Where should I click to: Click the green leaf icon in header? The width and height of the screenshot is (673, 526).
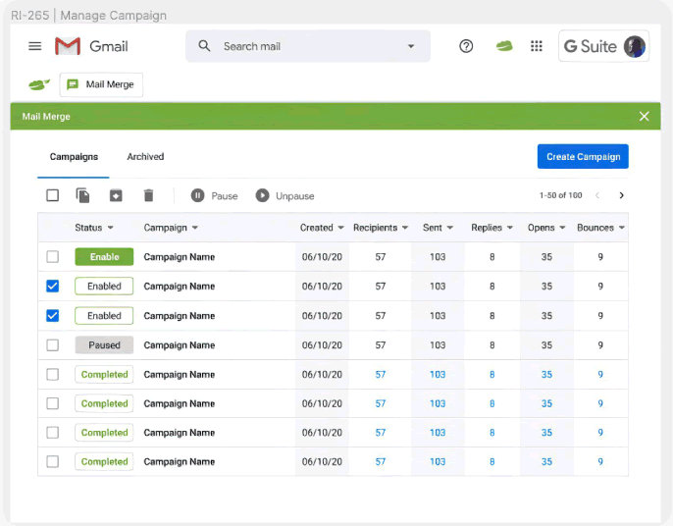point(504,46)
